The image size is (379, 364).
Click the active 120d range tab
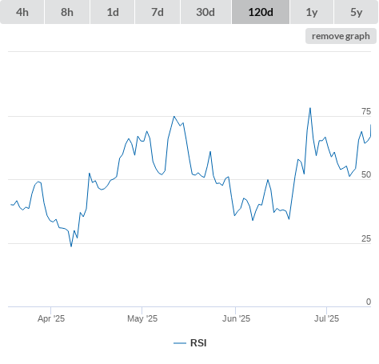click(x=261, y=12)
